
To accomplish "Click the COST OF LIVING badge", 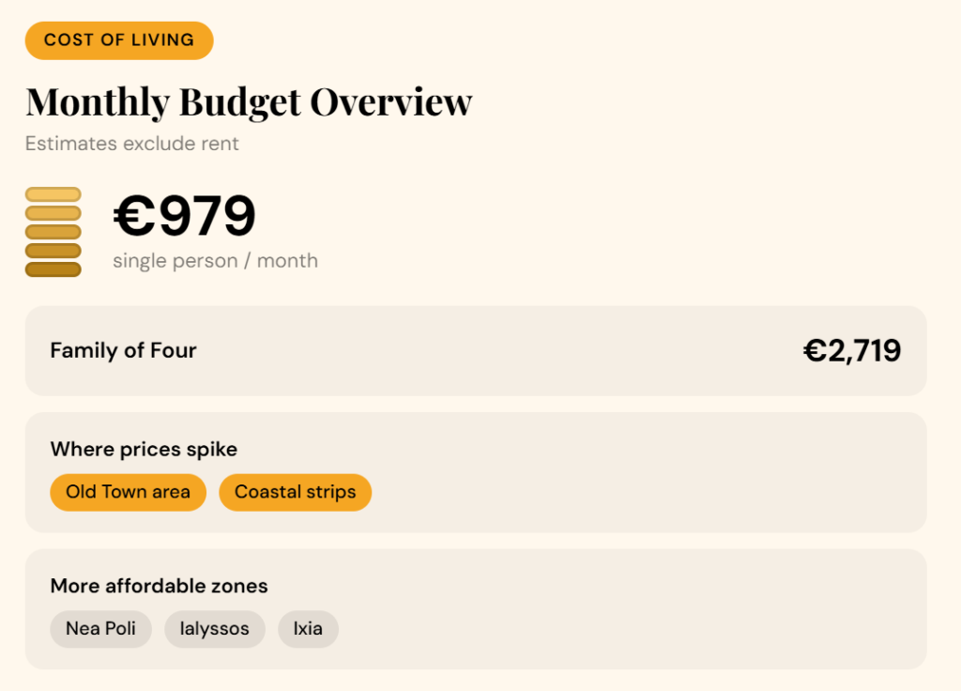I will coord(119,40).
